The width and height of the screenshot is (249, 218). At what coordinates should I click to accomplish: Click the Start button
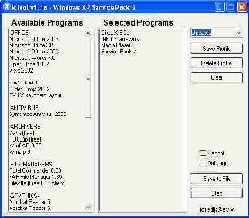click(x=216, y=193)
